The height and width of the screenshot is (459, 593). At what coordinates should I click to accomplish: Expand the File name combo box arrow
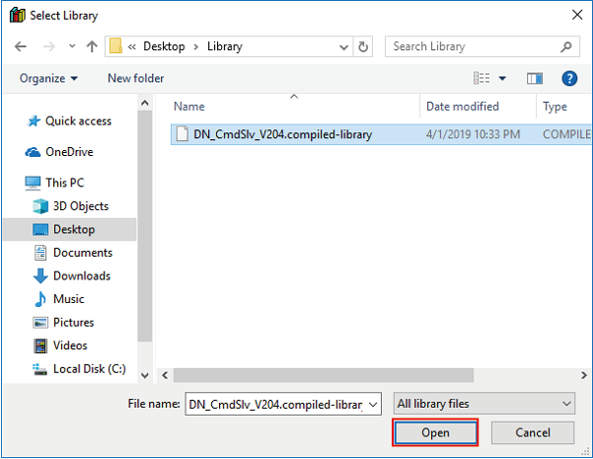pos(372,404)
